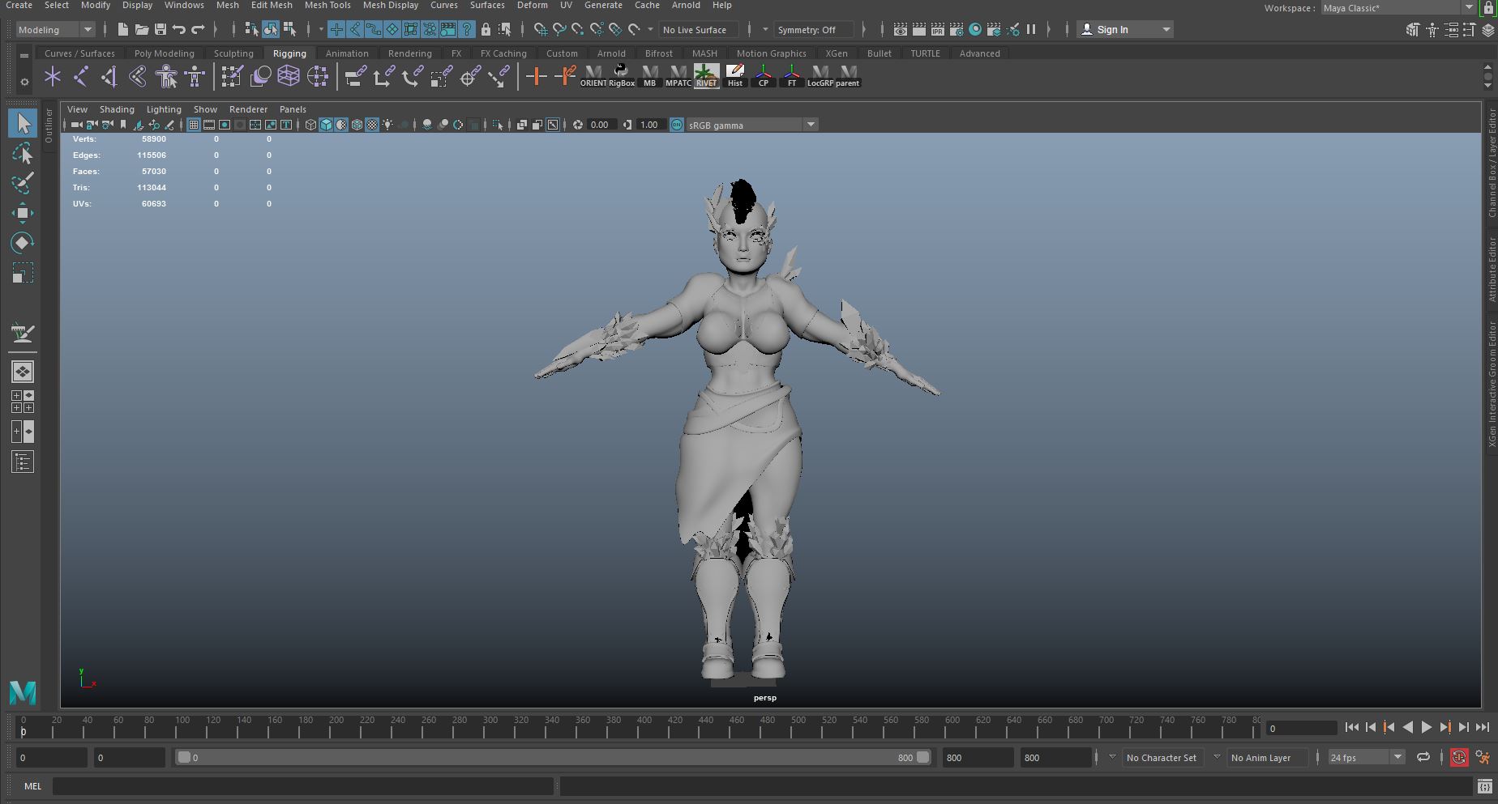Open the shelf menu hamburger button
This screenshot has width=1498, height=804.
24,55
